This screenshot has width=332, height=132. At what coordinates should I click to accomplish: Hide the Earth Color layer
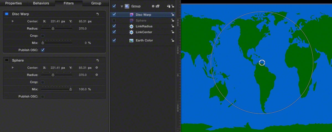(114, 40)
